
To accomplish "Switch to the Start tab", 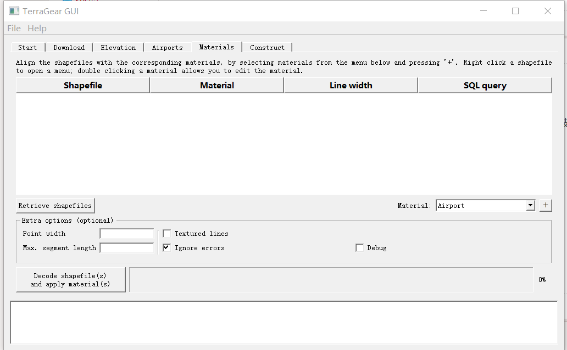I will [27, 48].
